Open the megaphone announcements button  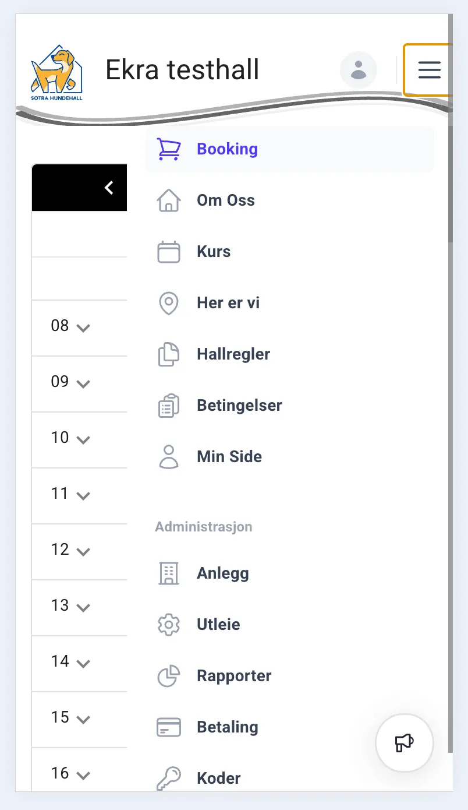(x=405, y=743)
